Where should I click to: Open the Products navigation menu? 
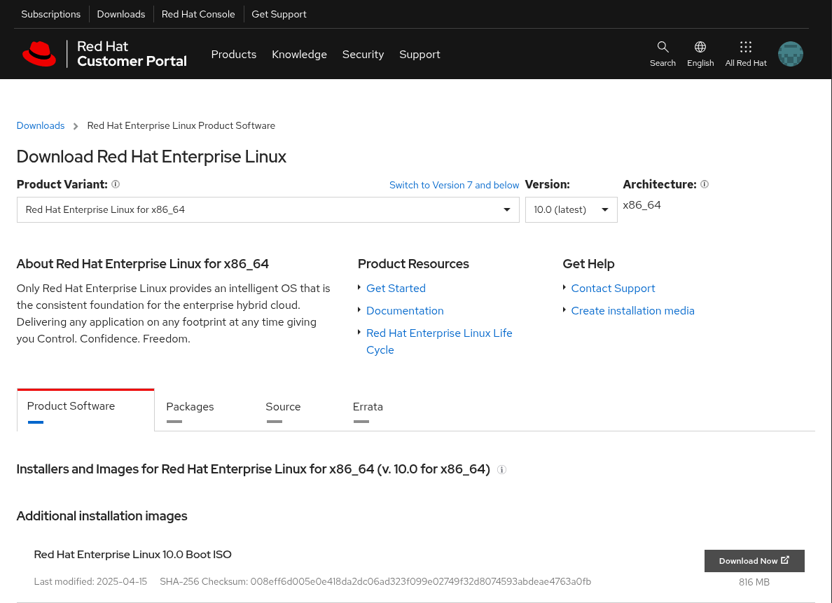233,54
